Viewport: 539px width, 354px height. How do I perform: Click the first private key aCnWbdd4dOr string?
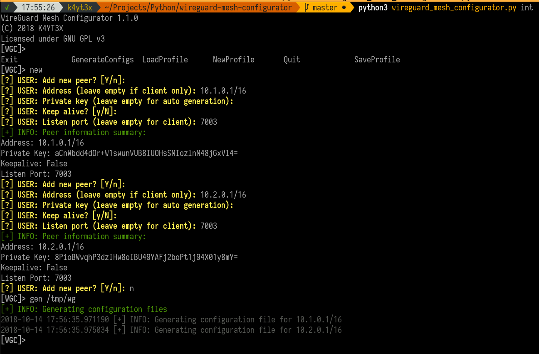[x=146, y=153]
